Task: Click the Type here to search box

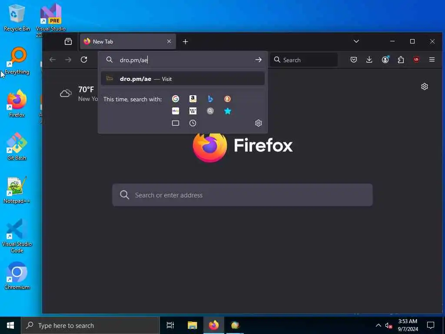Action: (90, 325)
